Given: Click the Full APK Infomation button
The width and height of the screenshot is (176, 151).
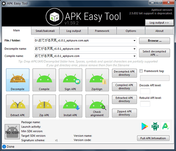Looking at the screenshot, I should [x=153, y=138].
